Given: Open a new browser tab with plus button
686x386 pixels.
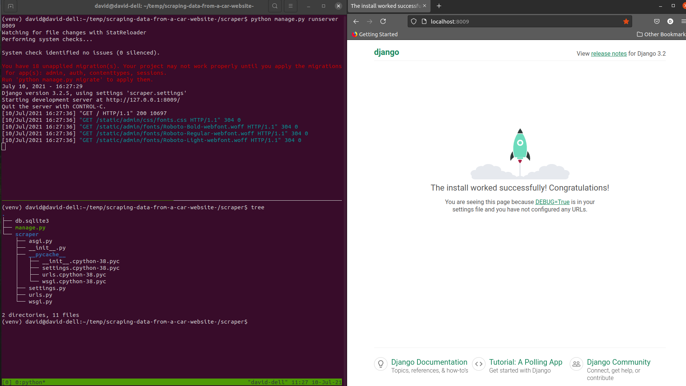Looking at the screenshot, I should click(439, 6).
